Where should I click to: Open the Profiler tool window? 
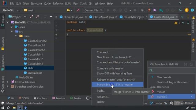(x=76, y=98)
